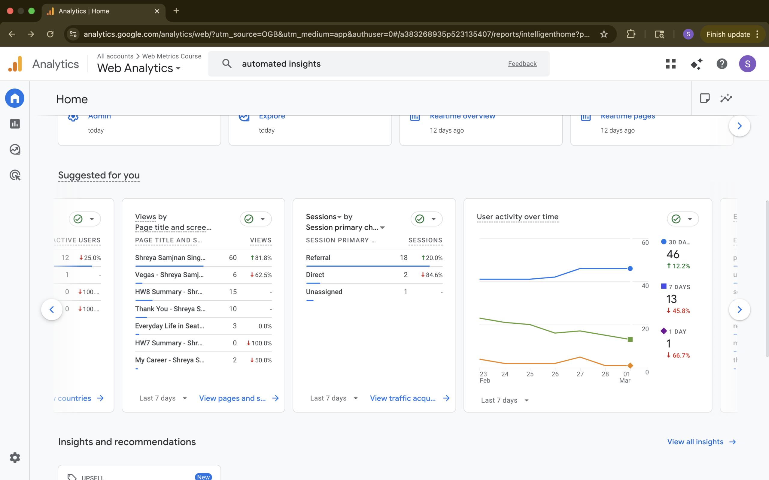Open Advertising icon in left sidebar

pyautogui.click(x=15, y=175)
